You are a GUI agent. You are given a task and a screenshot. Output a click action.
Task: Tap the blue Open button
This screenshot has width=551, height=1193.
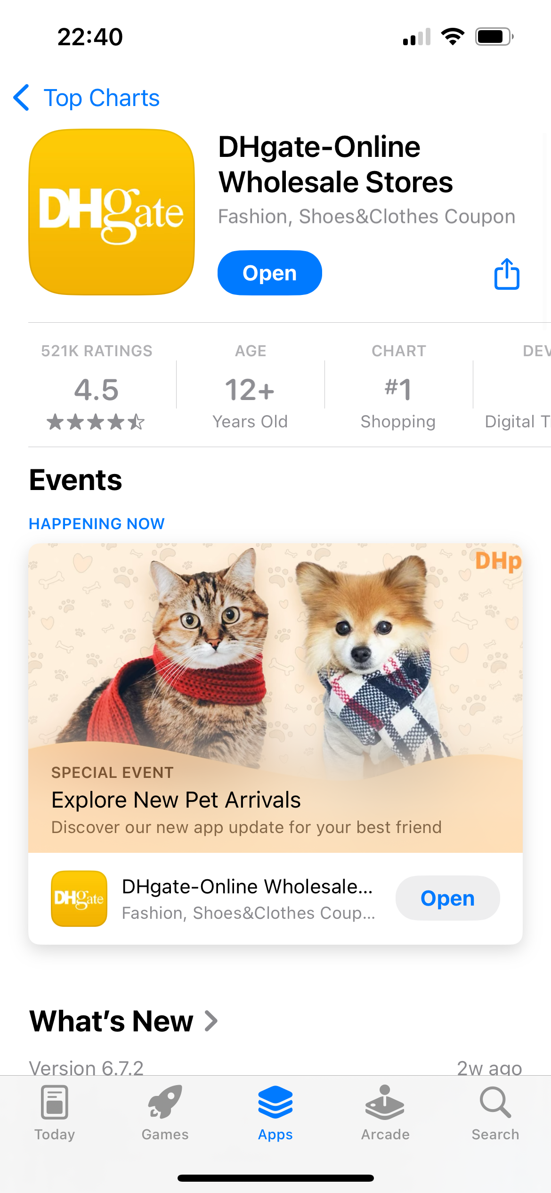click(270, 273)
